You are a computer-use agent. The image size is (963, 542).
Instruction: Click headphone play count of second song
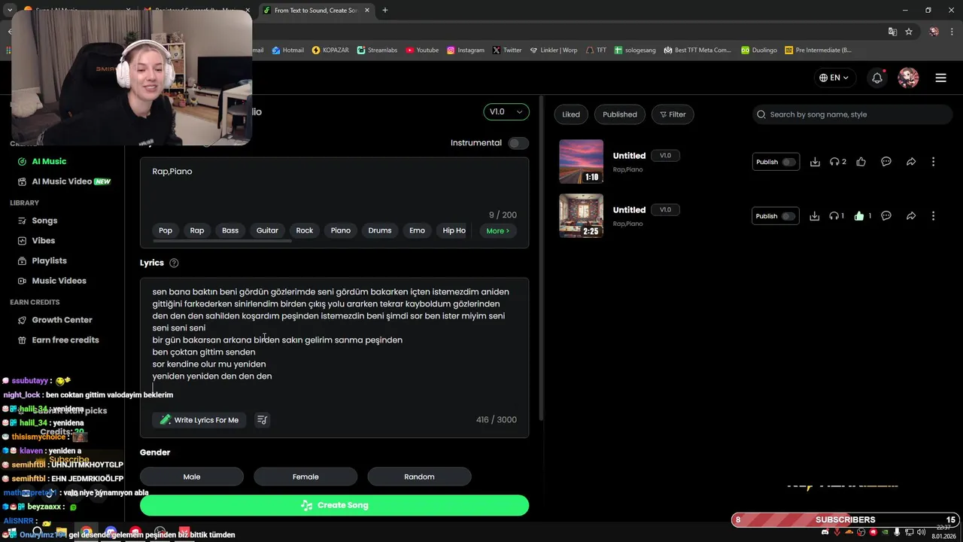click(837, 216)
